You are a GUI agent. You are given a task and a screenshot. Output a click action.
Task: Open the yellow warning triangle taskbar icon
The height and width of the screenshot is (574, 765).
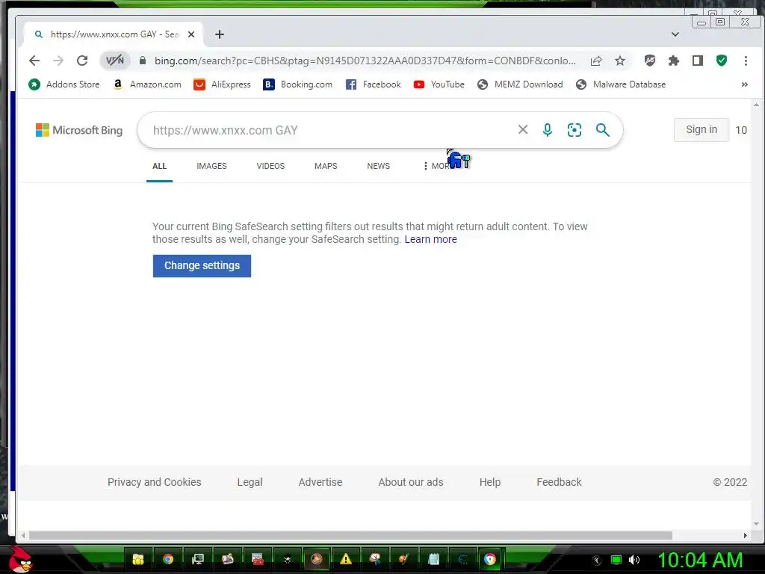(x=346, y=559)
